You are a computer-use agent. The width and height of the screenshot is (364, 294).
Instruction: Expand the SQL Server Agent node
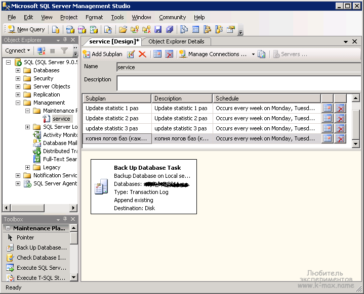pyautogui.click(x=18, y=184)
